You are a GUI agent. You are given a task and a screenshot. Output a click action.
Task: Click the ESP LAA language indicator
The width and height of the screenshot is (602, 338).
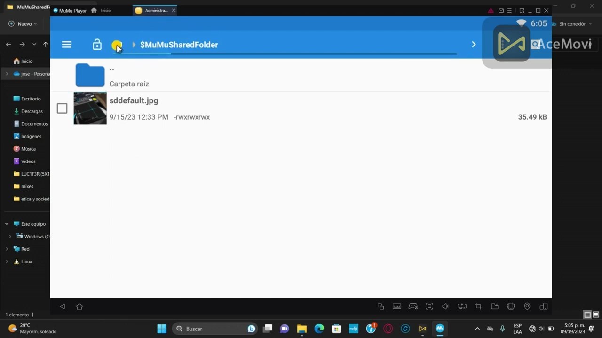[x=517, y=329]
